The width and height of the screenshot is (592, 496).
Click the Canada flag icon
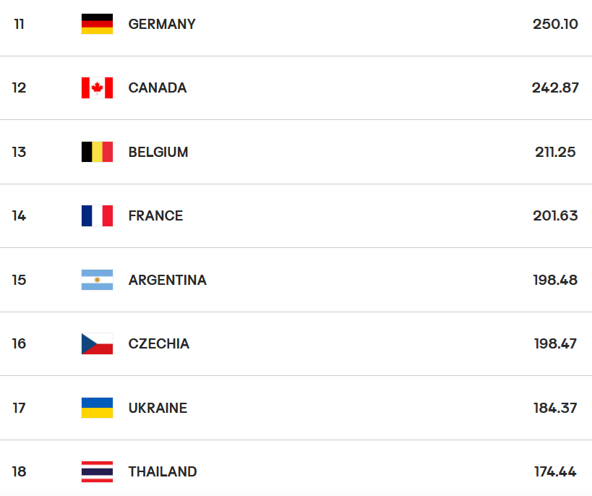[x=97, y=87]
